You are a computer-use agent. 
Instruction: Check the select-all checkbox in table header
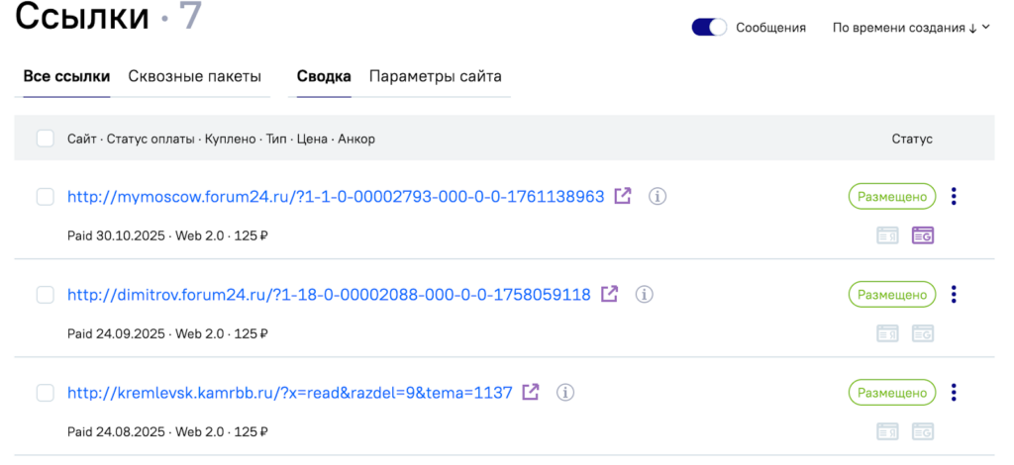45,139
